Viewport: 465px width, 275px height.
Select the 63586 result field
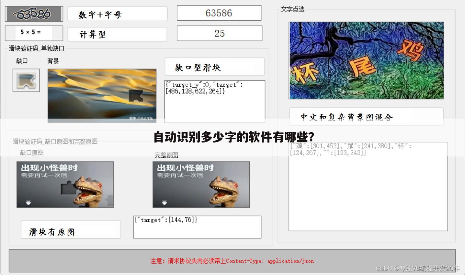[x=219, y=13]
